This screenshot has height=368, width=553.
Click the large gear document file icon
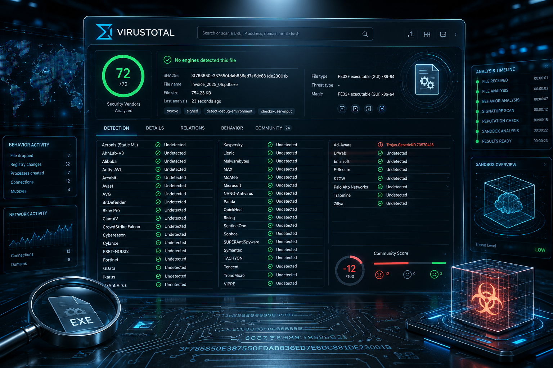pyautogui.click(x=427, y=79)
